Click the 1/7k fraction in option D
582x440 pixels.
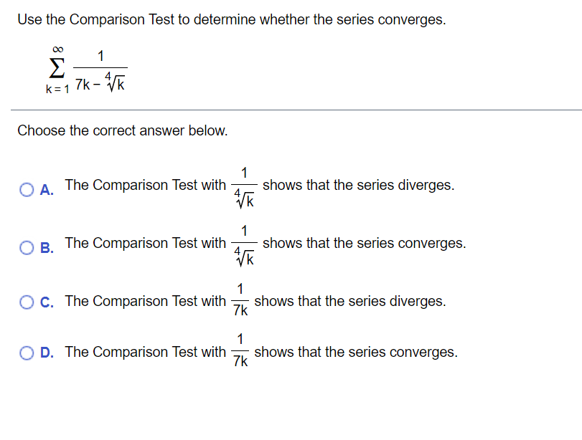pyautogui.click(x=241, y=352)
